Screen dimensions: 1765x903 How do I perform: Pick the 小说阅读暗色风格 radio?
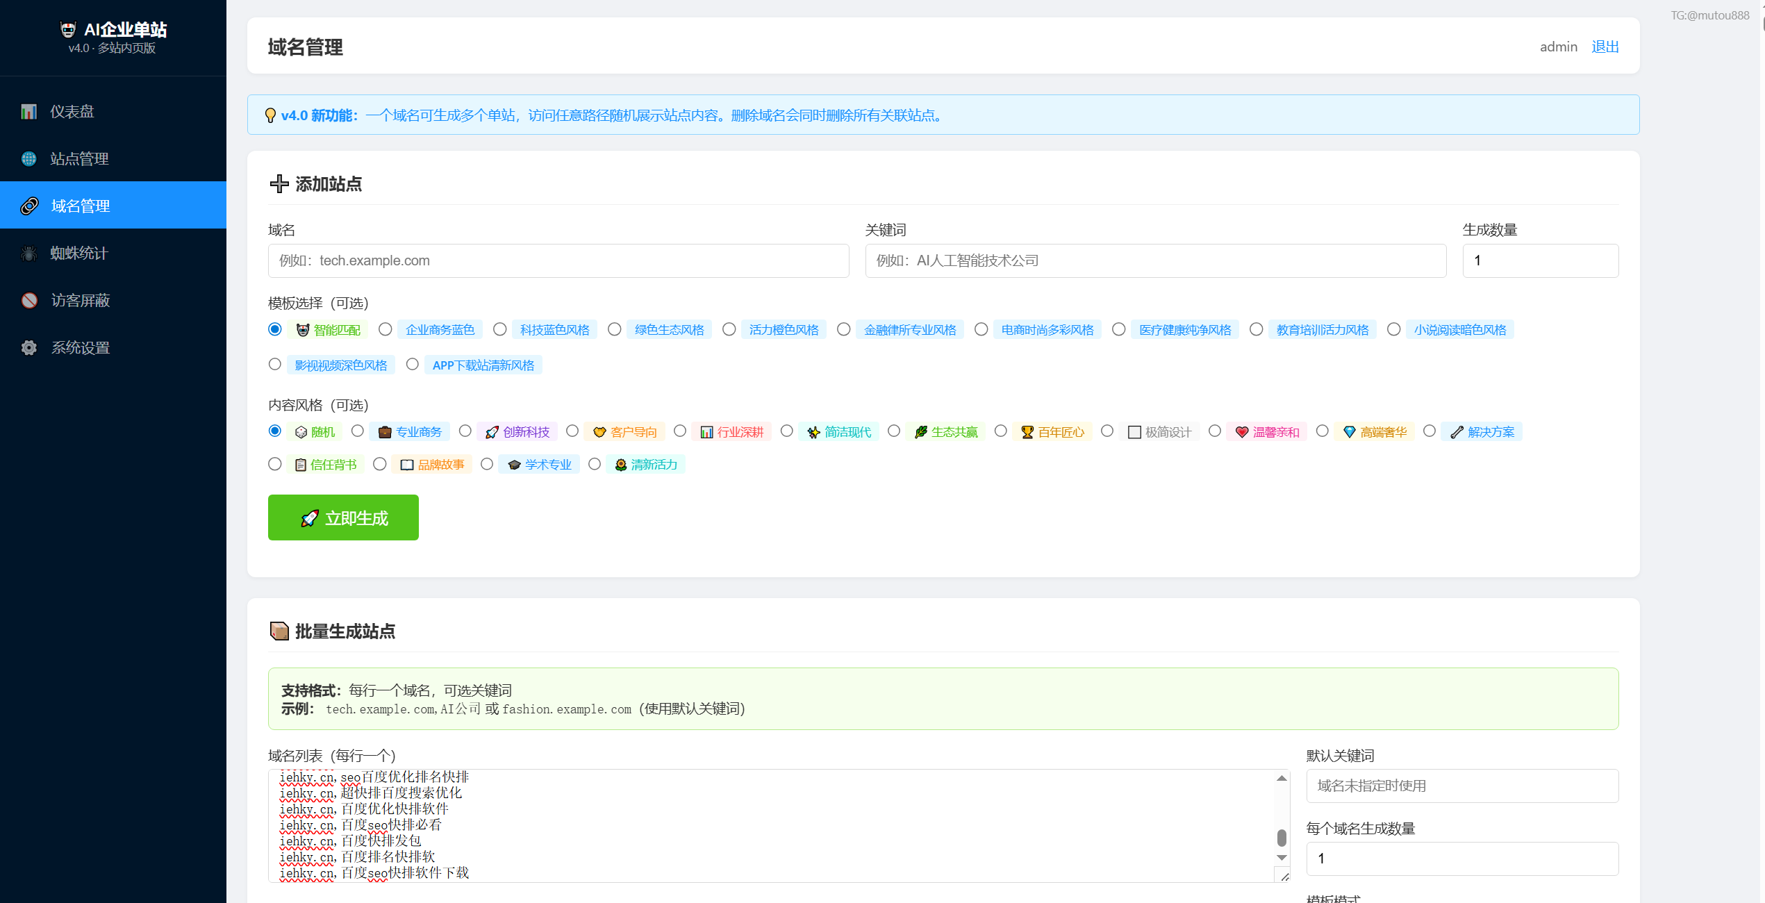(1394, 329)
